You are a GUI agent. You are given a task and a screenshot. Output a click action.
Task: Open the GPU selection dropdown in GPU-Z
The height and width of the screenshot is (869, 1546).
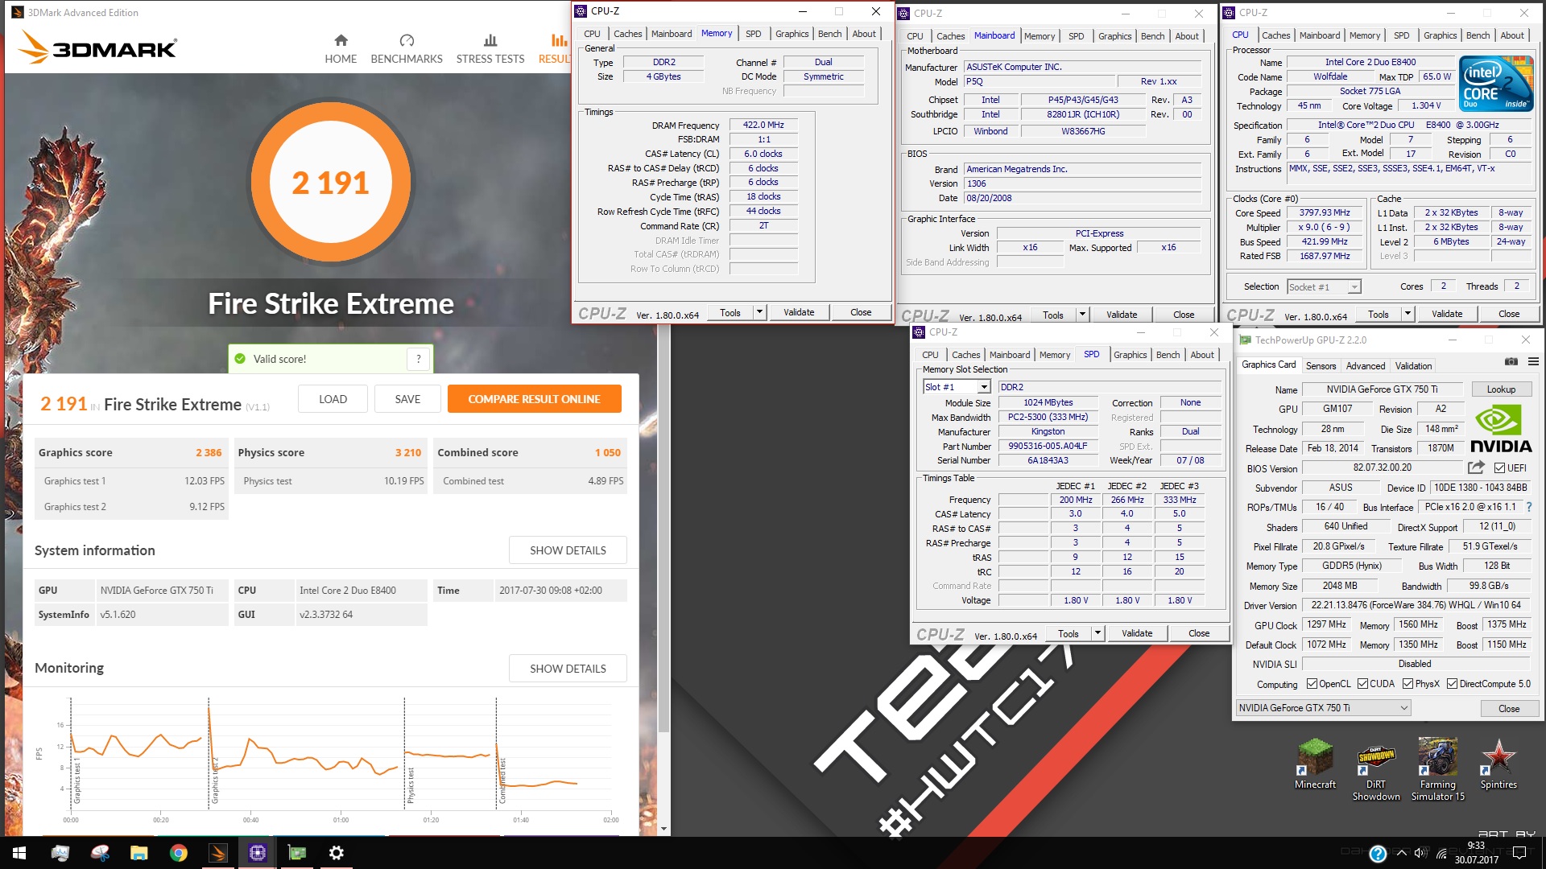(1323, 708)
